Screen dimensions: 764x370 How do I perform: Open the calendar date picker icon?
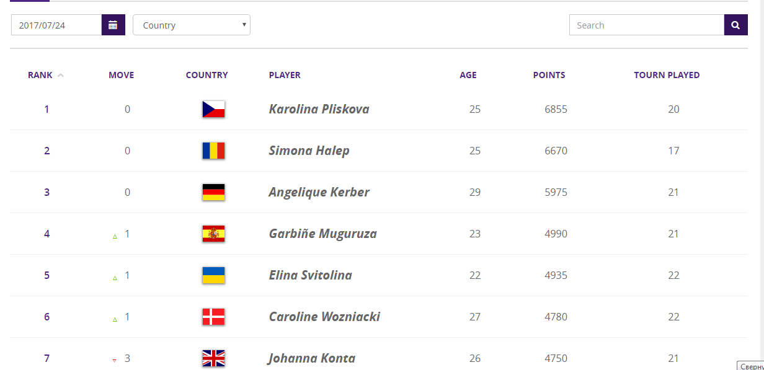(113, 25)
